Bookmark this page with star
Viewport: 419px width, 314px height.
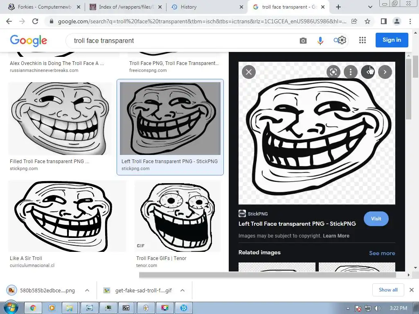tap(367, 21)
